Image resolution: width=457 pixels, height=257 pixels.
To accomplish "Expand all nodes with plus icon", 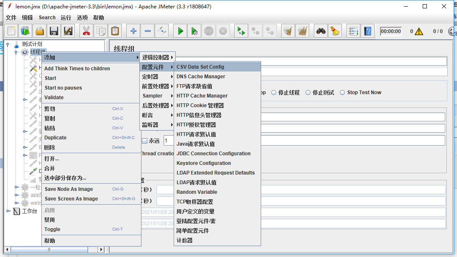I will tap(133, 31).
